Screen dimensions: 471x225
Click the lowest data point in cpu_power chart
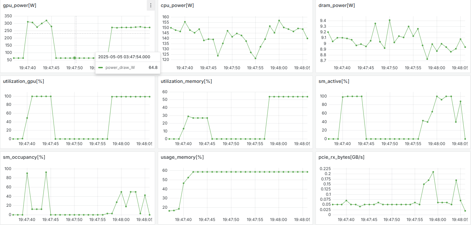255,59
